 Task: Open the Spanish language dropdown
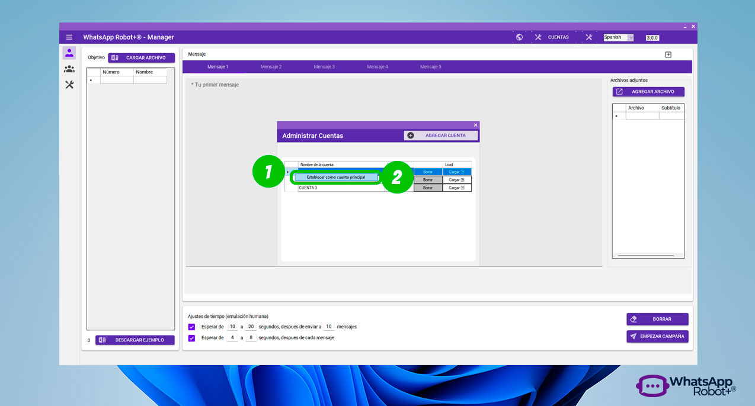pos(618,37)
